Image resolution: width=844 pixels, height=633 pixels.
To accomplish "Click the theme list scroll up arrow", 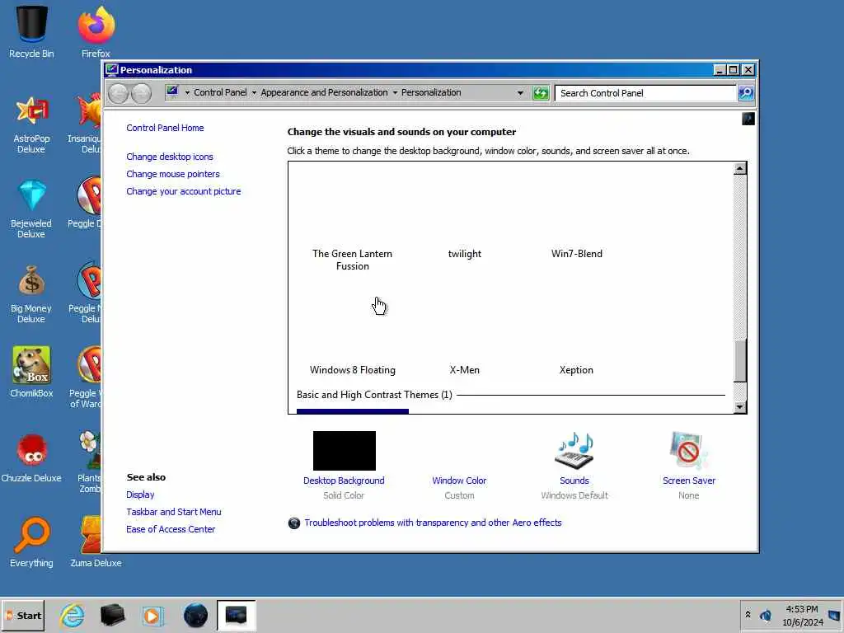I will (x=740, y=168).
